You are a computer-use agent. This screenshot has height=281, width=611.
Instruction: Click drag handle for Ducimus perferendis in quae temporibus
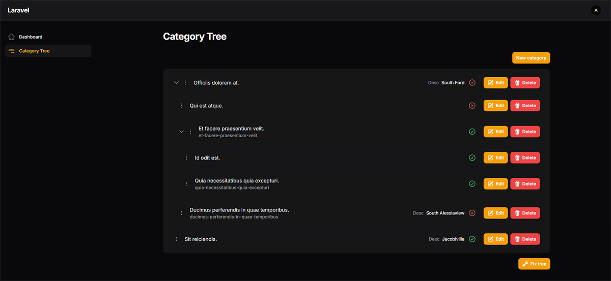[181, 213]
